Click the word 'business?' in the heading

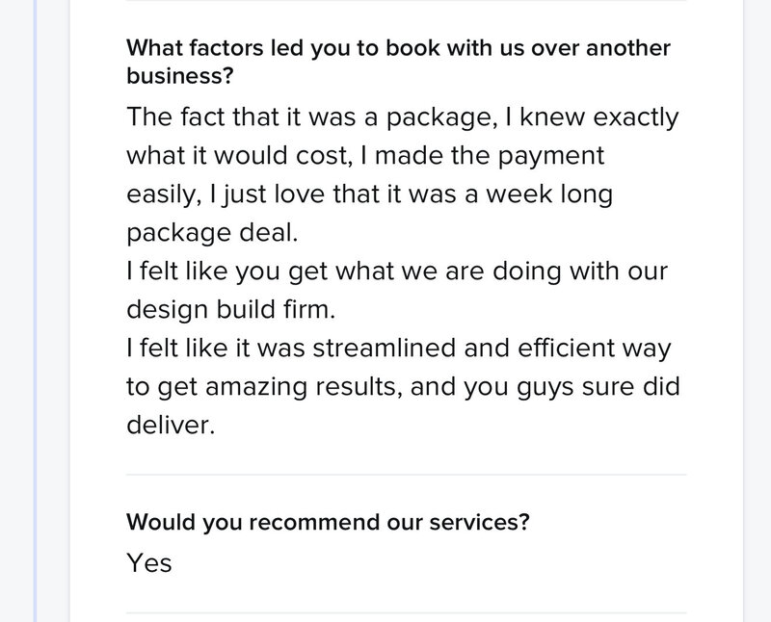pyautogui.click(x=179, y=76)
